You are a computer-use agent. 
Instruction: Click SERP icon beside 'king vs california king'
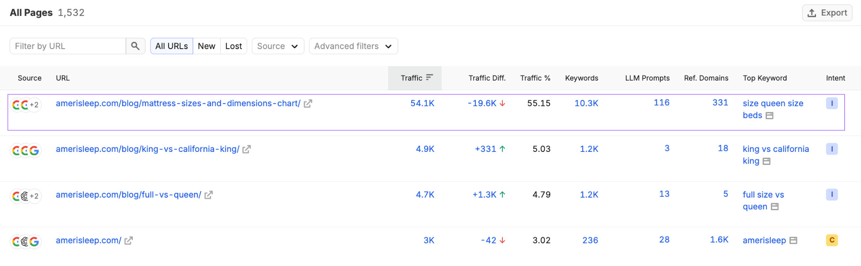767,162
